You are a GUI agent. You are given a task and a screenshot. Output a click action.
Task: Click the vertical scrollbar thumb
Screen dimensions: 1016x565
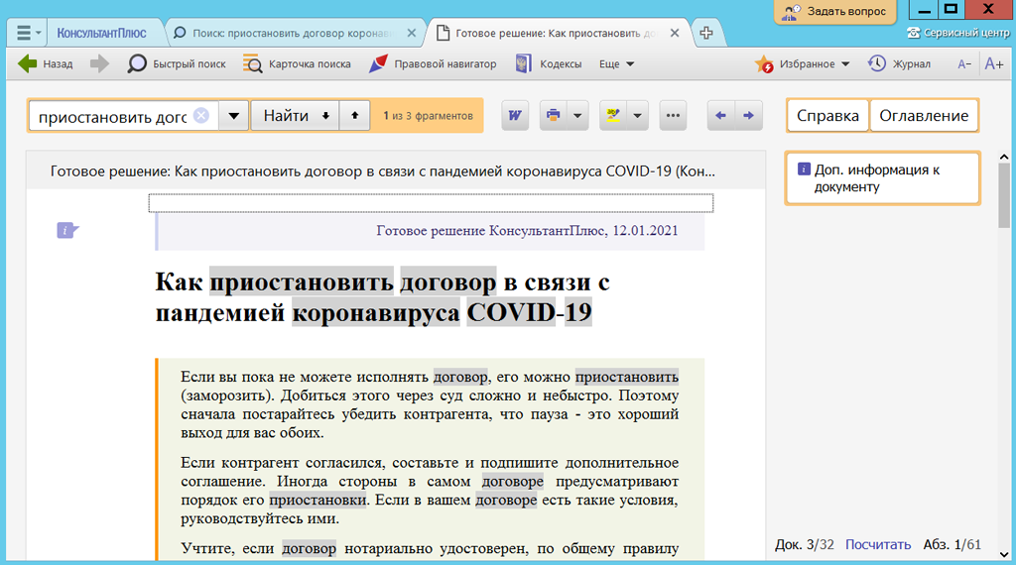tap(1004, 195)
